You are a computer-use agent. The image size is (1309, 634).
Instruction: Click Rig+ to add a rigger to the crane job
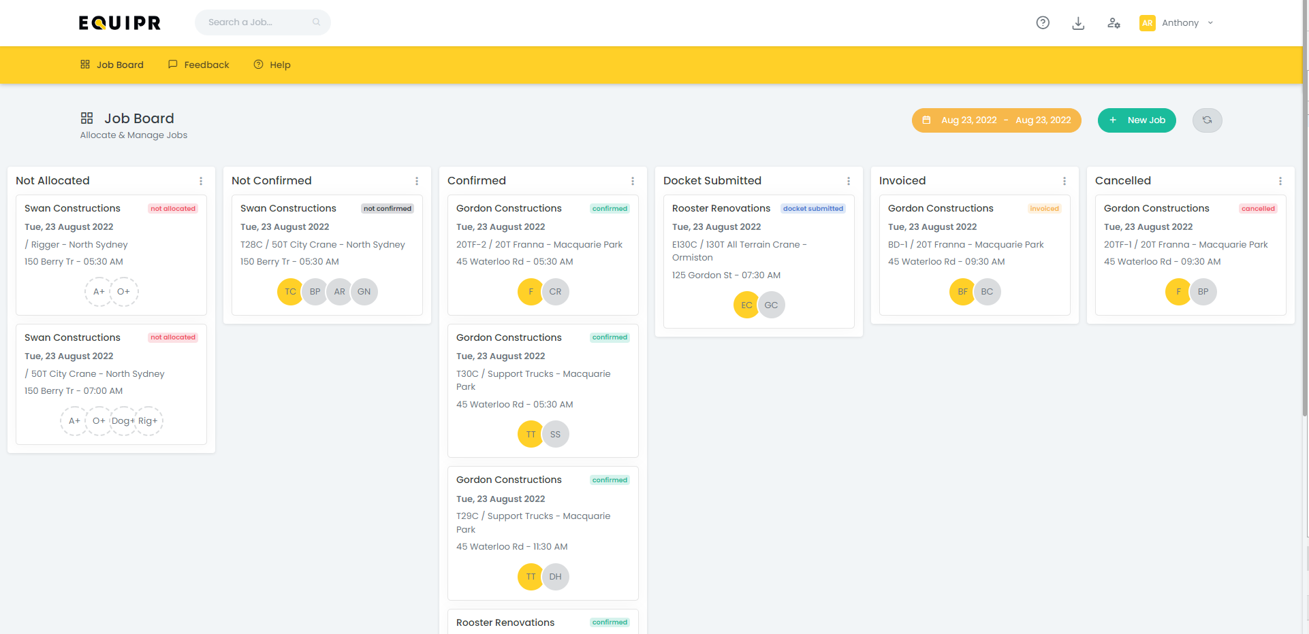(148, 421)
